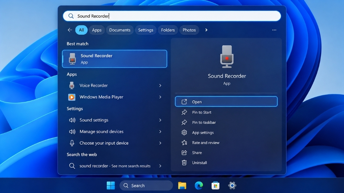Click the Sound Recorder search text field
This screenshot has height=193, width=344.
[172, 16]
